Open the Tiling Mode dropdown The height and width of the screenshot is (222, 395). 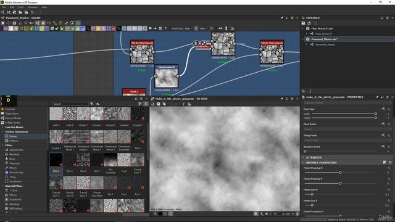(347, 140)
